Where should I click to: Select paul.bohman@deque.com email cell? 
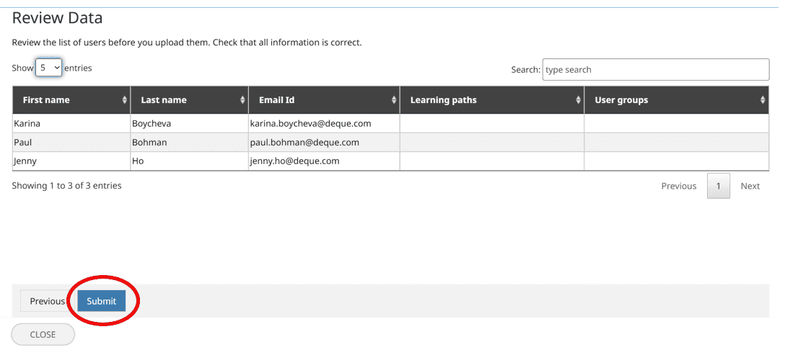[304, 143]
